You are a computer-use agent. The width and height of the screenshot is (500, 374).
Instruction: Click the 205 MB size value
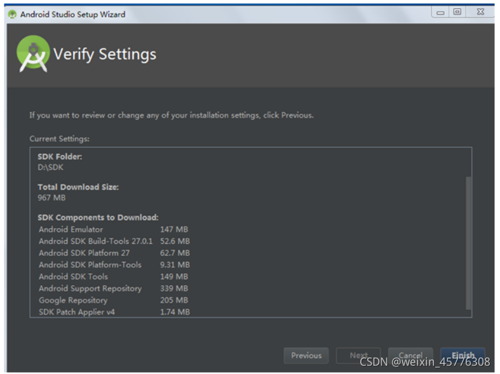(174, 300)
